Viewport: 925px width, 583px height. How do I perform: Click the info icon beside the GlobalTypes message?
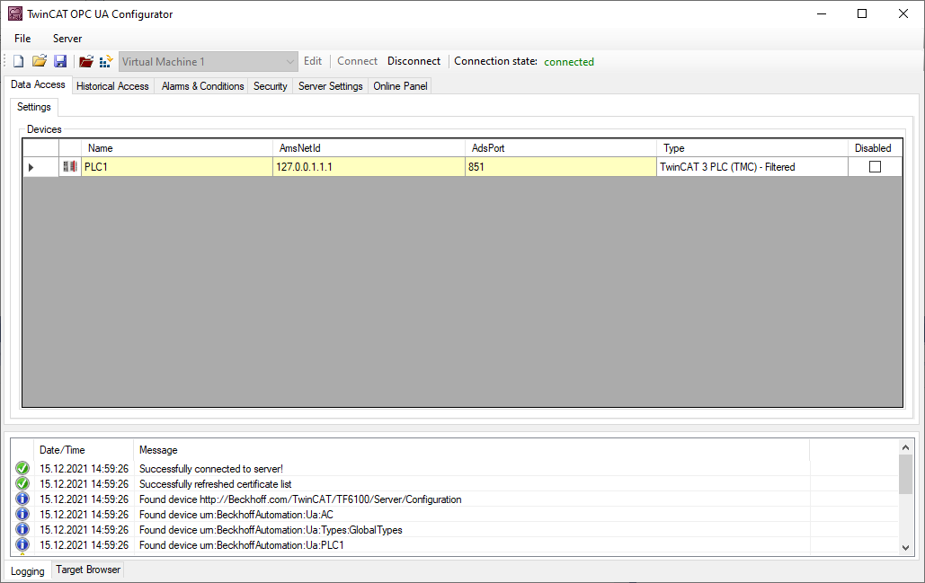pos(22,530)
